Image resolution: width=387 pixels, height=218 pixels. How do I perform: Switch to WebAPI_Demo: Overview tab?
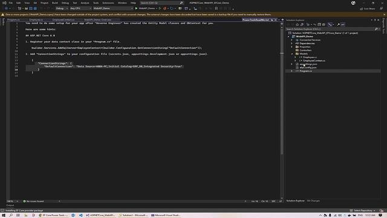(98, 20)
